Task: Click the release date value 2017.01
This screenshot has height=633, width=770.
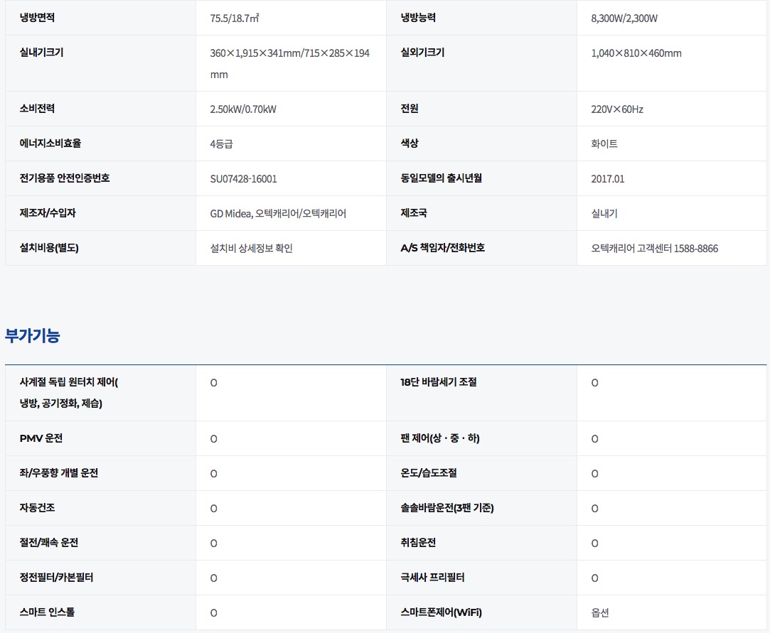Action: [x=607, y=178]
